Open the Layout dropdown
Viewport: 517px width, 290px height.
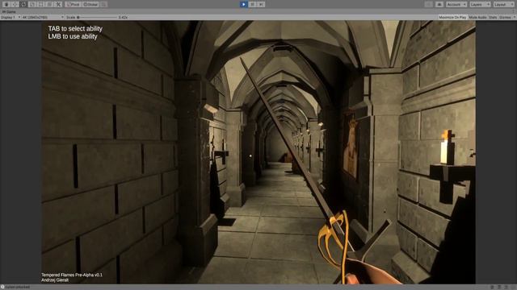pyautogui.click(x=504, y=4)
